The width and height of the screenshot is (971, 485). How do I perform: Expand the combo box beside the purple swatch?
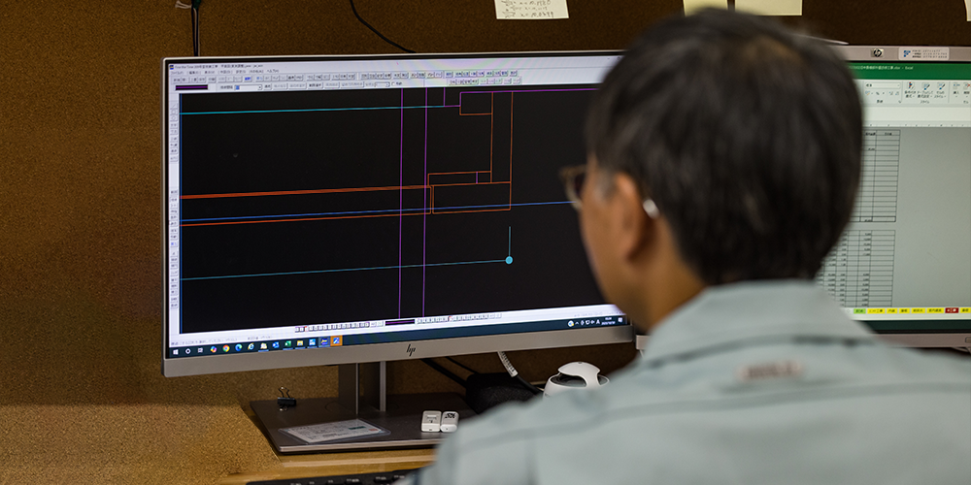259,87
